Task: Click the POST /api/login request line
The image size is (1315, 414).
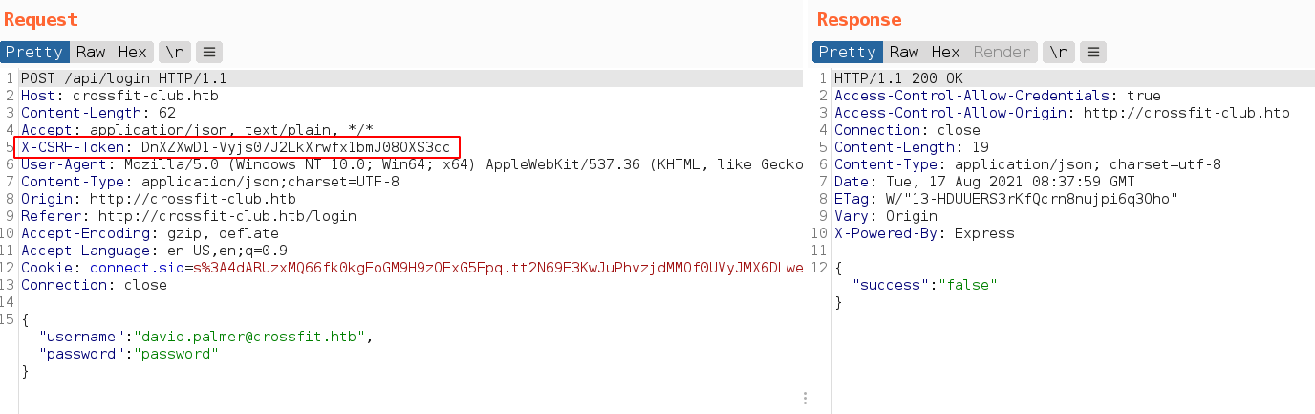Action: (x=123, y=78)
